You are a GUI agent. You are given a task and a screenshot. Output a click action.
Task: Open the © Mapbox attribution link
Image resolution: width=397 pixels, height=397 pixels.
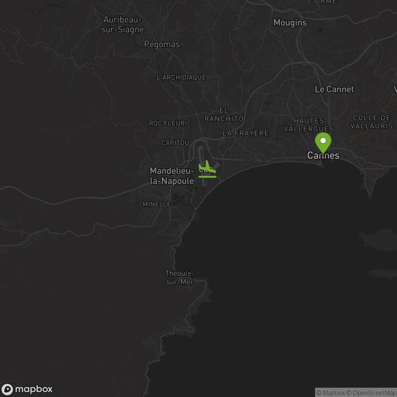[331, 393]
